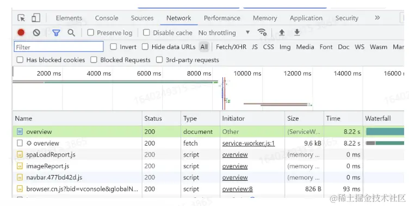This screenshot has height=206, width=409.
Task: Open the service-worker.js:1 initiator link
Action: coord(249,143)
